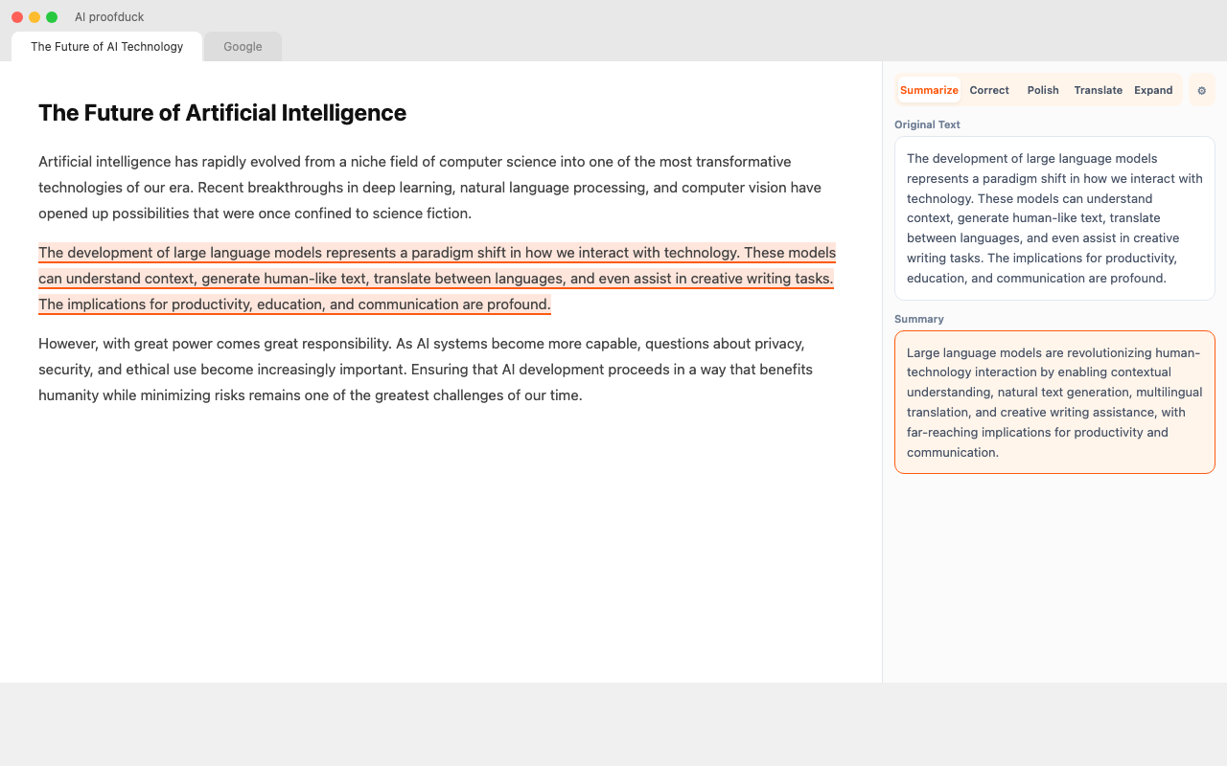Click the 'The Future of Artificial Intelligence' heading
Screen dimensions: 1227x766
(222, 113)
